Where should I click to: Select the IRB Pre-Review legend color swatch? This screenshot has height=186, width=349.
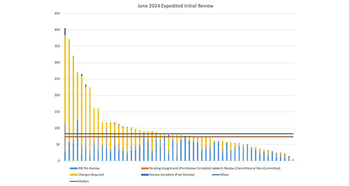pyautogui.click(x=73, y=168)
